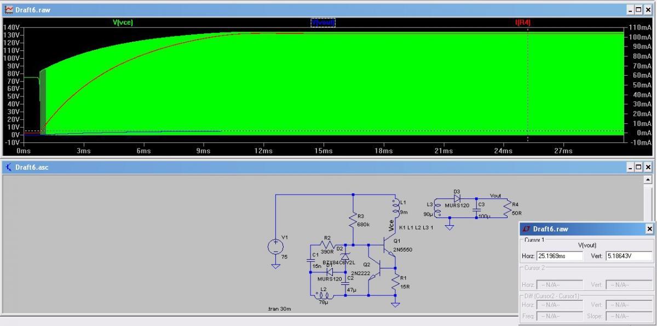Screen dimensions: 657x326
Task: Click the ground symbol below R1
Action: coord(395,304)
